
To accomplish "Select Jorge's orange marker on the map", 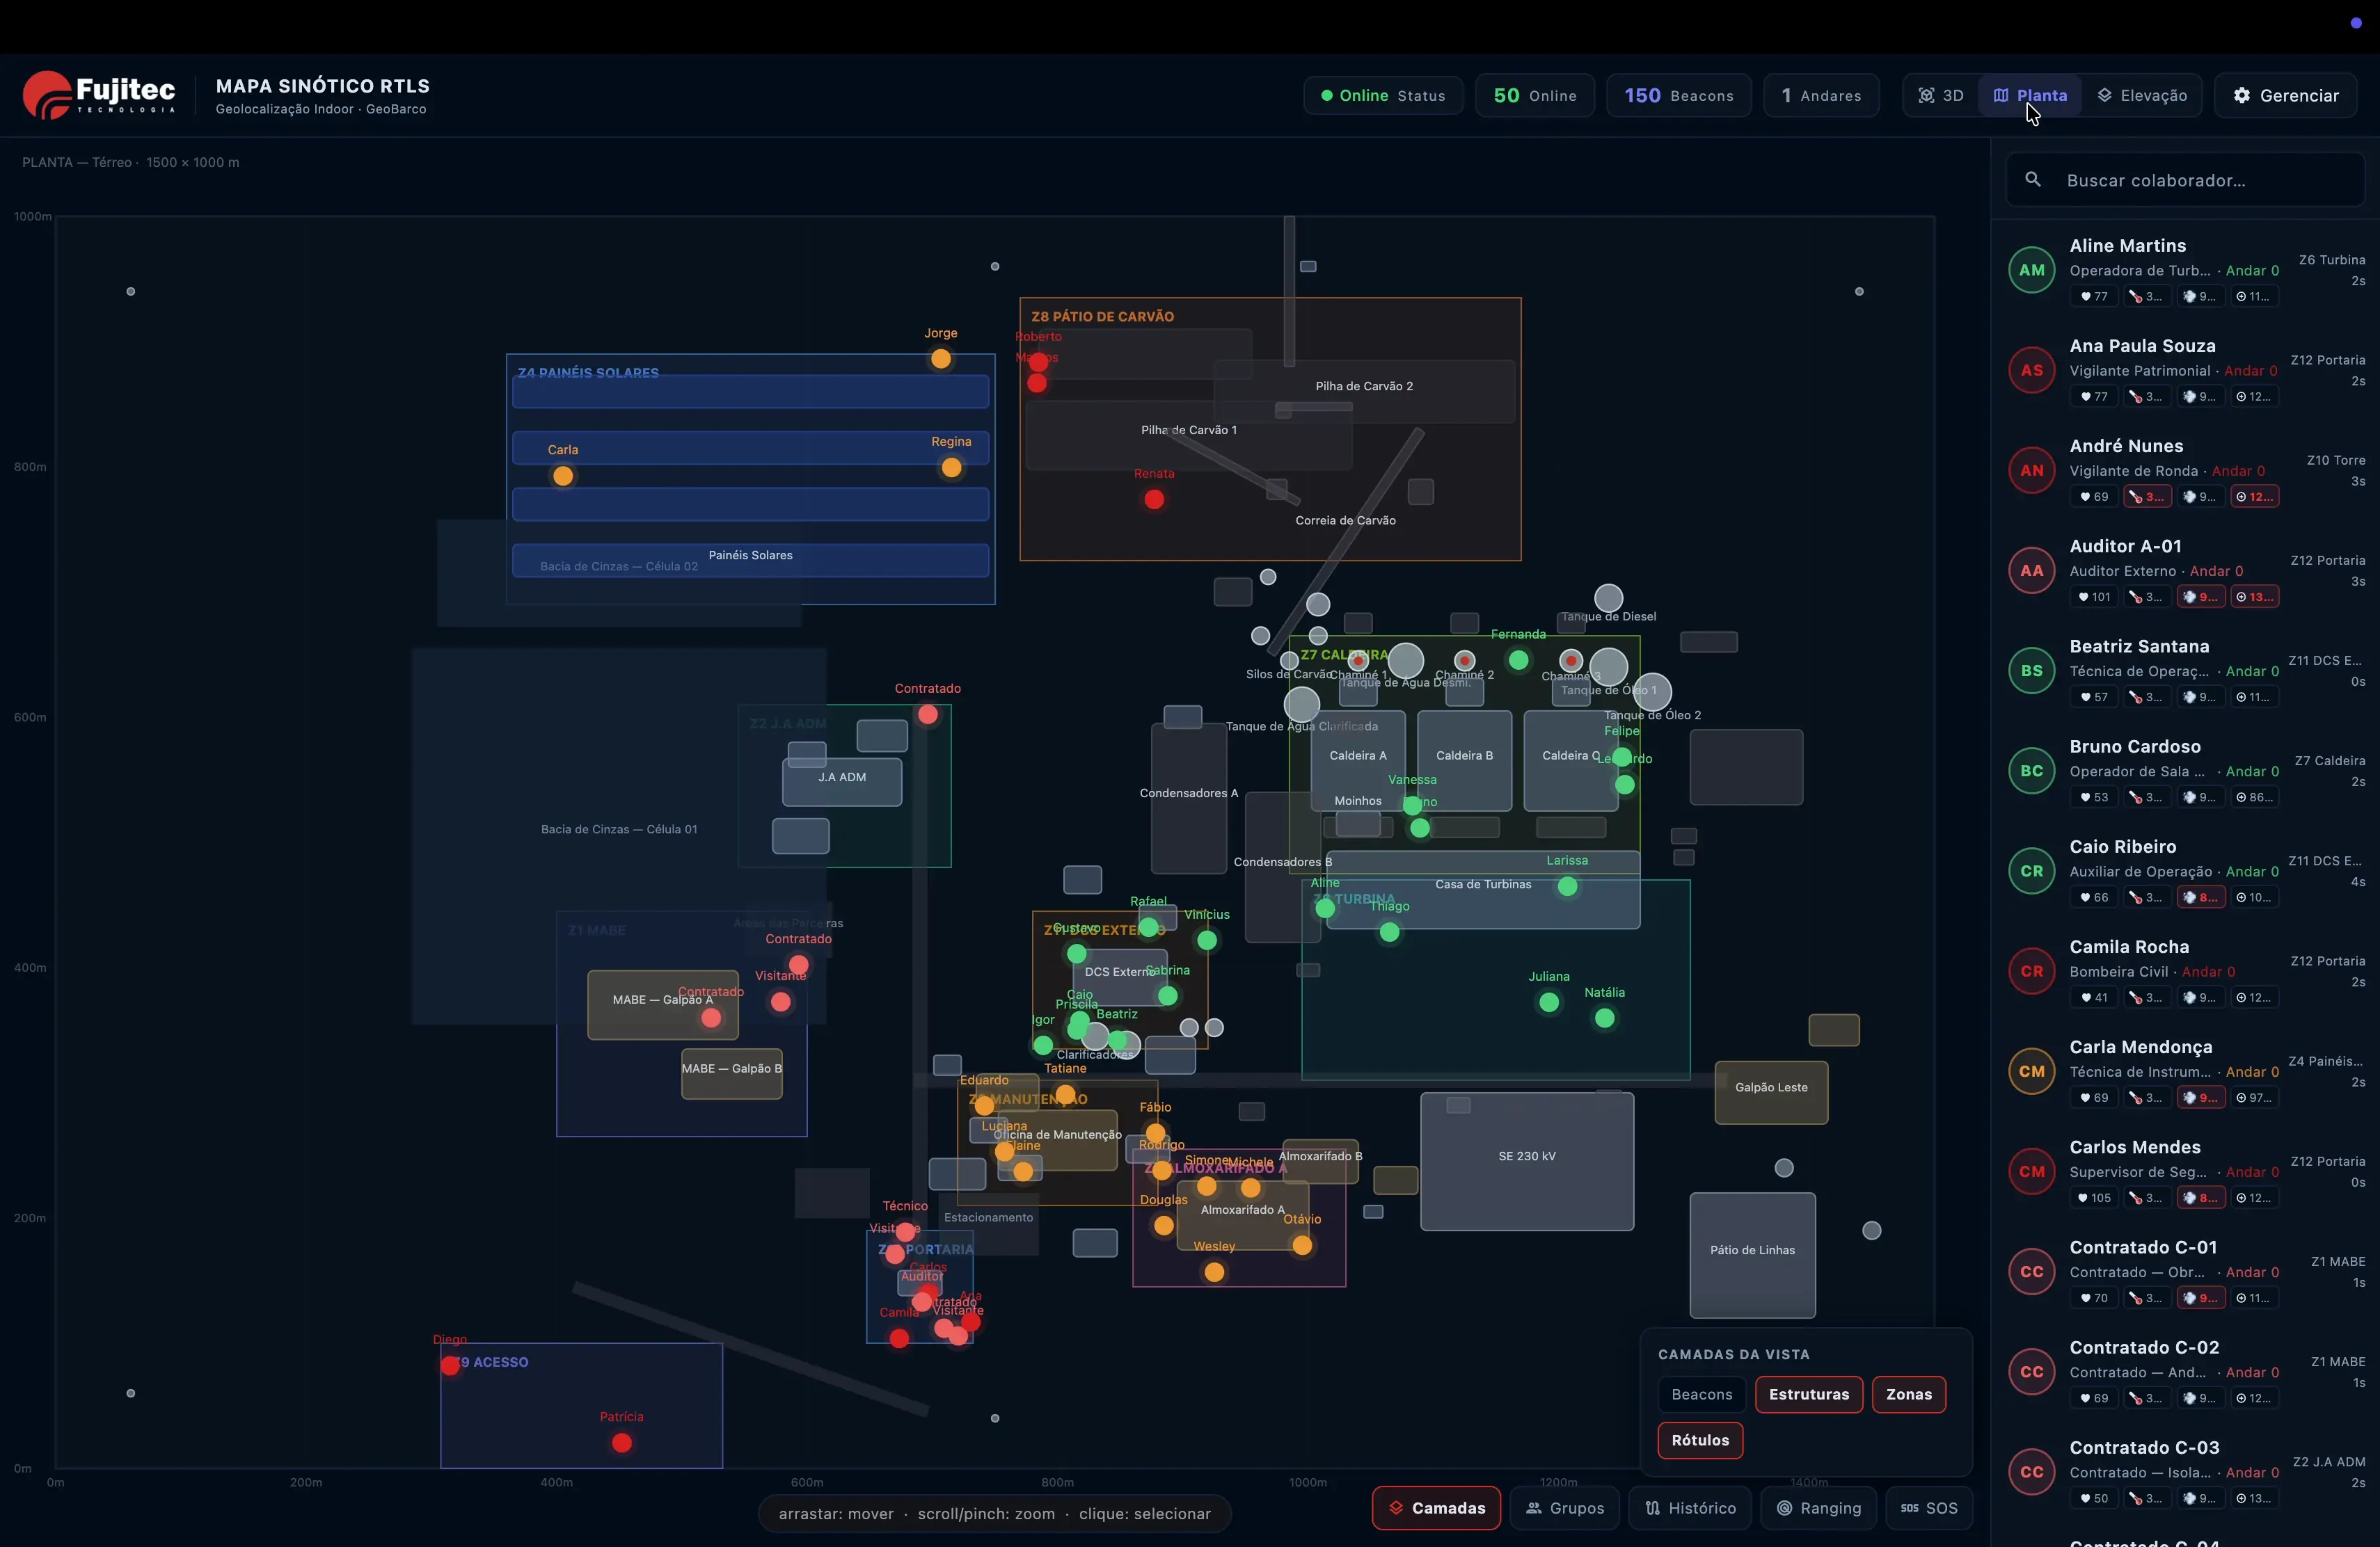I will pos(941,359).
